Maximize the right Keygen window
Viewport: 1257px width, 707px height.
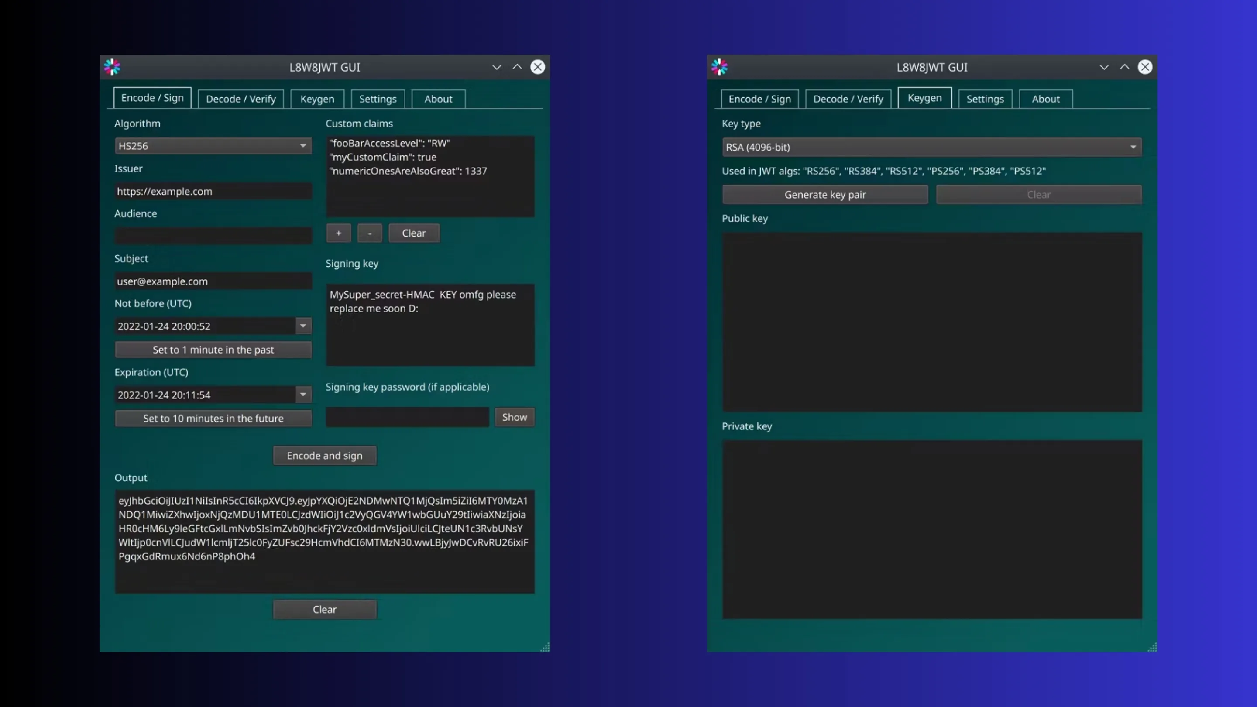(1125, 67)
